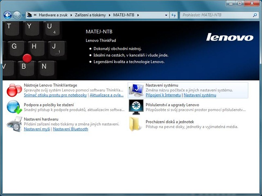Screen dimensions: 262x196
Task: Open the Snímač otisku prstu pro notebooky link
Action: pyautogui.click(x=55, y=95)
